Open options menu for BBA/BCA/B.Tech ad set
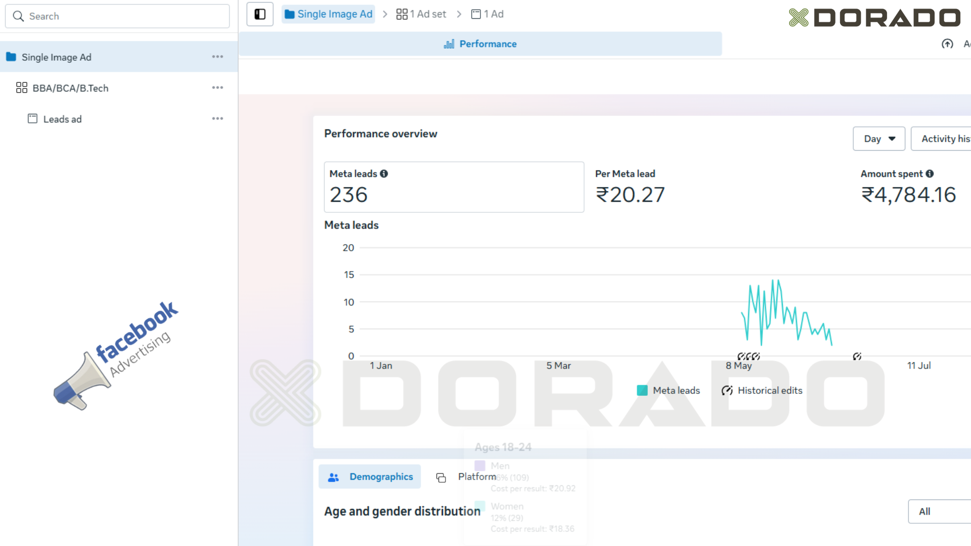 click(217, 87)
